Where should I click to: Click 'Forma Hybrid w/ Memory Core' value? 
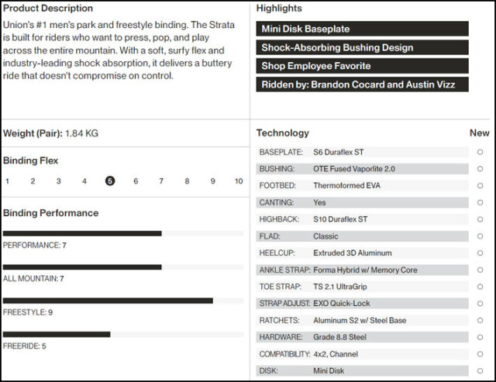pos(365,270)
